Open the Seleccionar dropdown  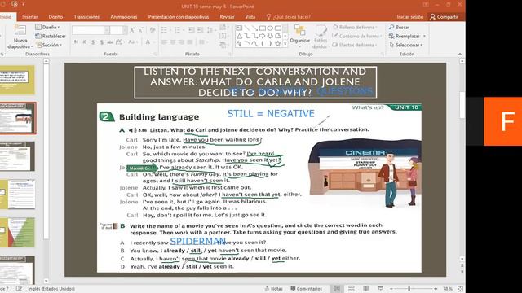[405, 45]
